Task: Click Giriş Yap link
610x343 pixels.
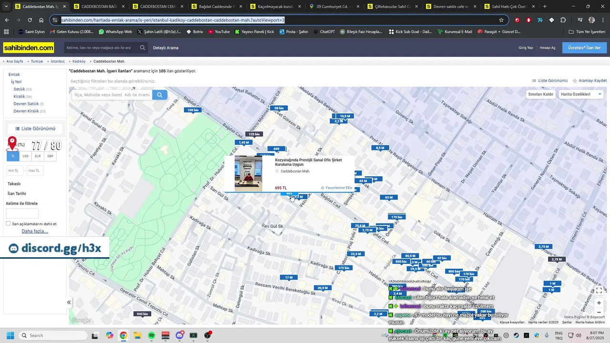Action: click(526, 48)
